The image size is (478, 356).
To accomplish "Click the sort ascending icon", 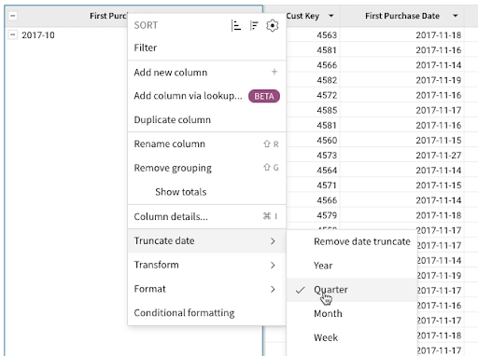I will coord(236,25).
